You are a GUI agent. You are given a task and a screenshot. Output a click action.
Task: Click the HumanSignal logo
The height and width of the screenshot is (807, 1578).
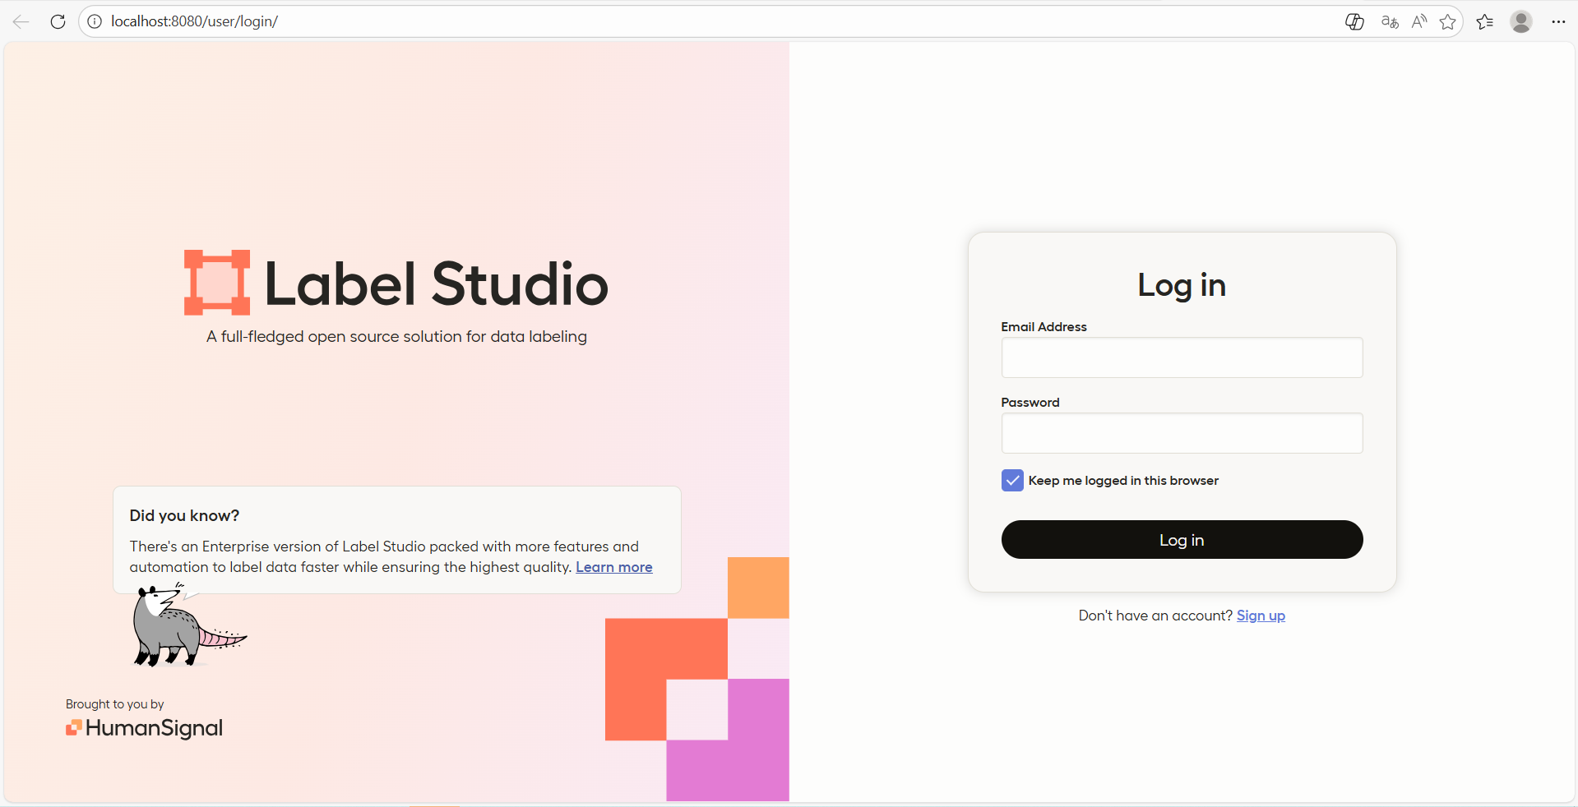144,728
